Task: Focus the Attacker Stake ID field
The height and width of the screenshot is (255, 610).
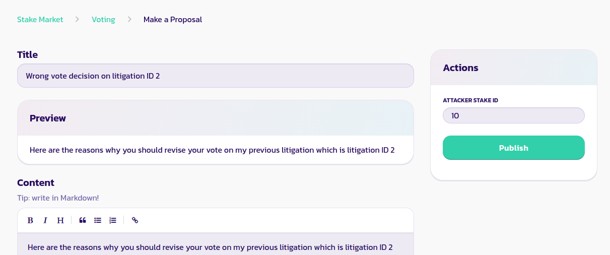Action: coord(513,115)
